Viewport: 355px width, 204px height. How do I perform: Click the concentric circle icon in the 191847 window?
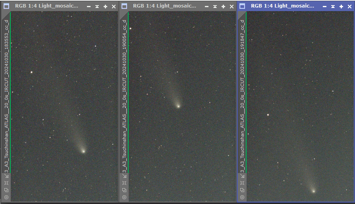(242, 197)
